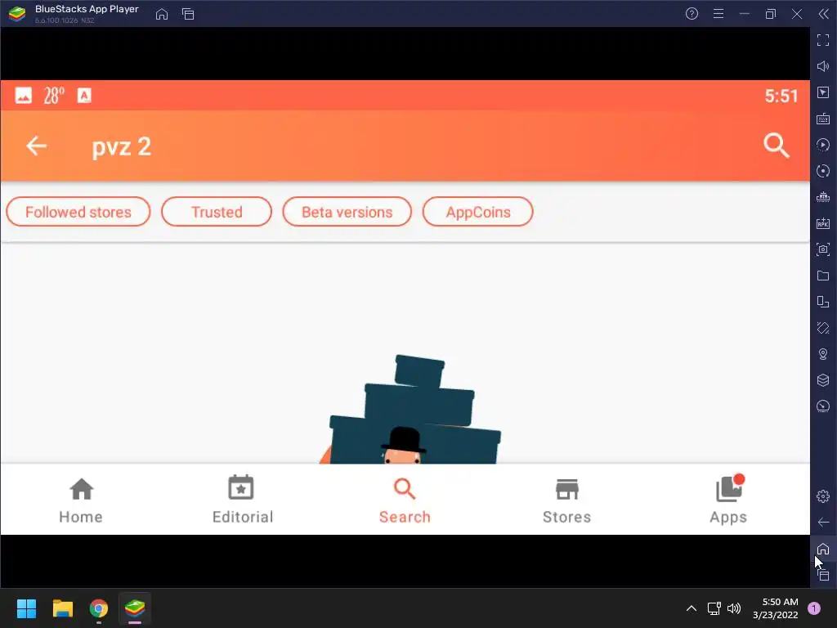Open the gallery image icon in Android status bar

tap(24, 96)
